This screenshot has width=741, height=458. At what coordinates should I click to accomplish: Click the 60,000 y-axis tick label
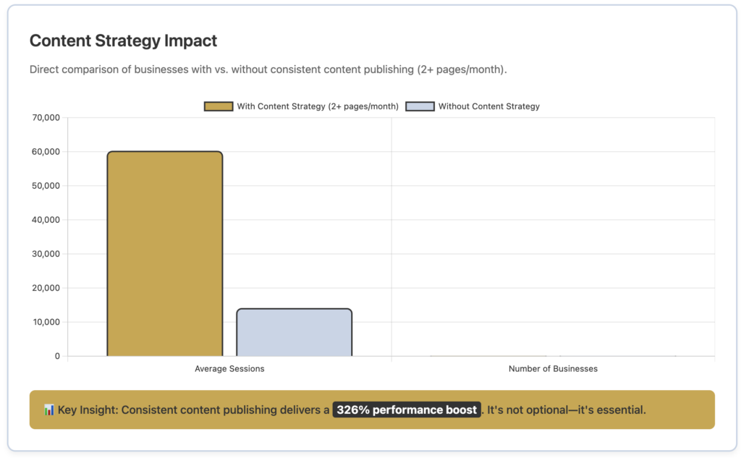[45, 152]
